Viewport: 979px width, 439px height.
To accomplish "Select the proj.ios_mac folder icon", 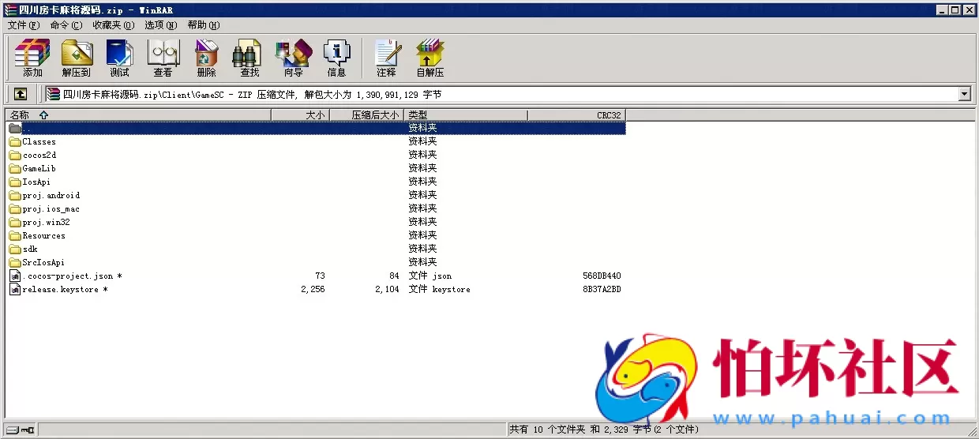I will 15,208.
